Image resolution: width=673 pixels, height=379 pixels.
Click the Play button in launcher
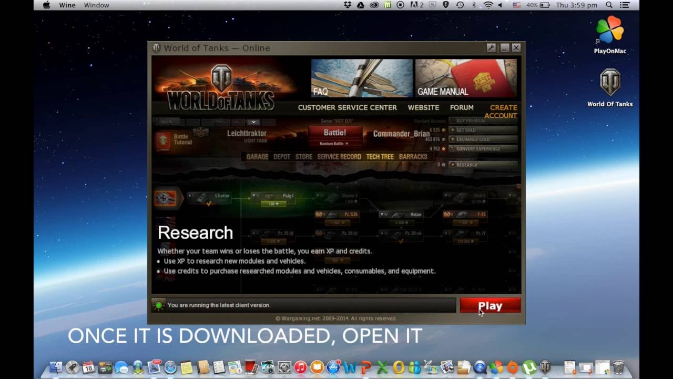point(490,306)
